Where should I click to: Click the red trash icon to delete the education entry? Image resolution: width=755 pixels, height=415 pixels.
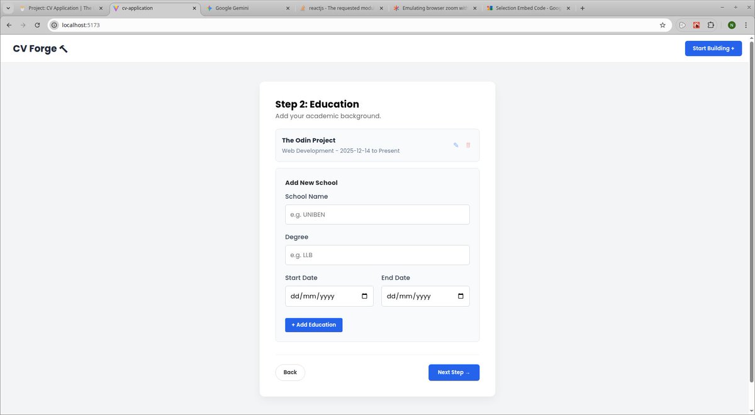[467, 145]
